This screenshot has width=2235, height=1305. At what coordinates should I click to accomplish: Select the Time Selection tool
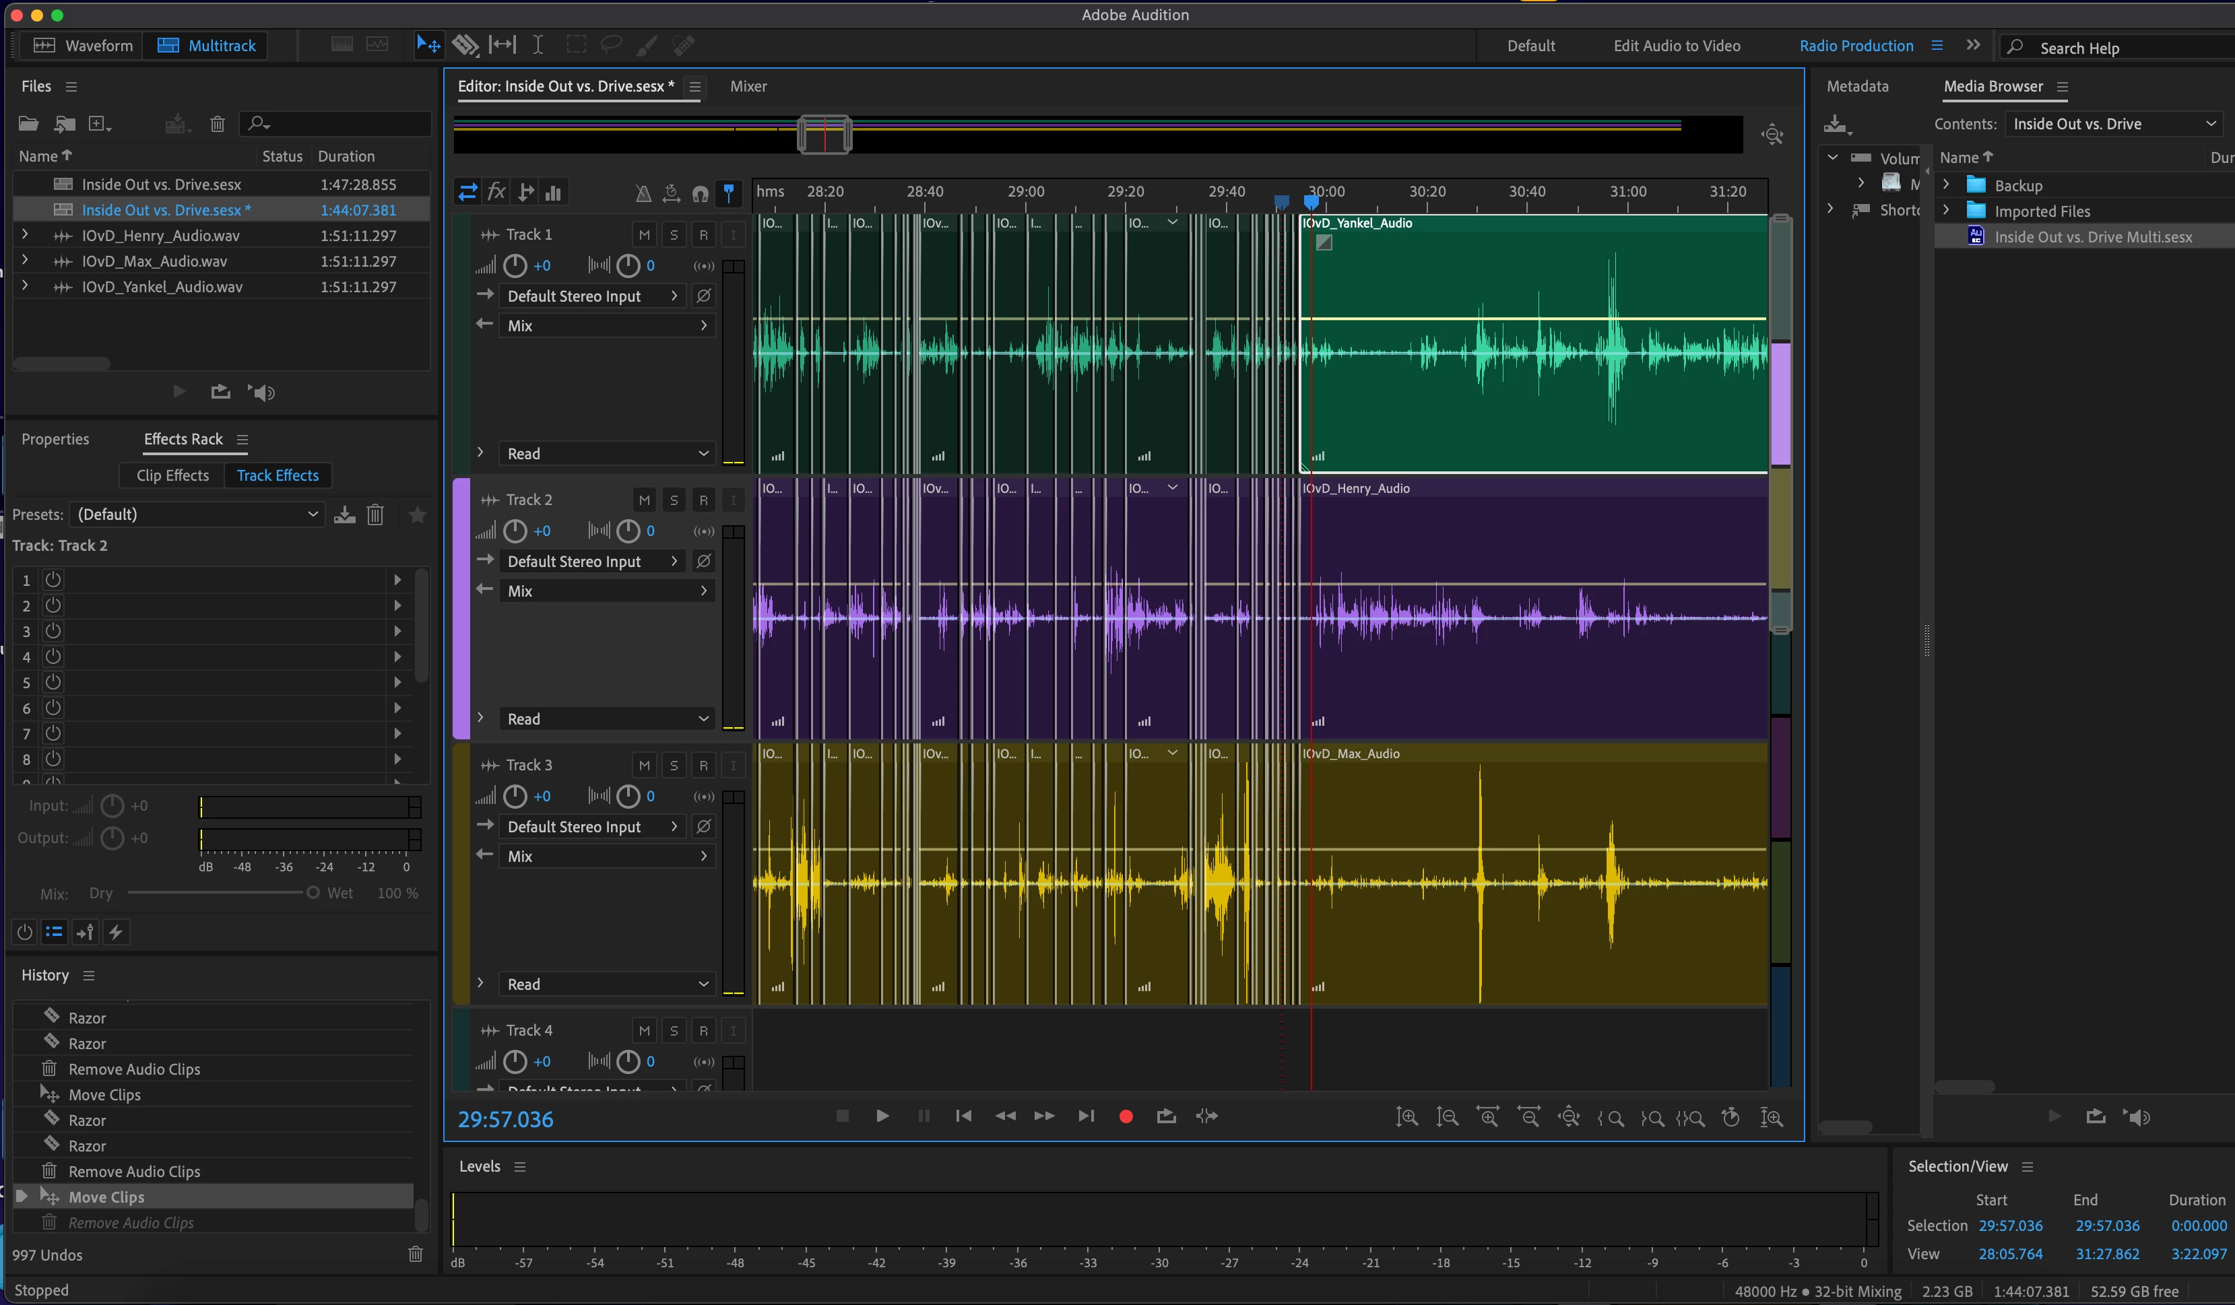coord(538,45)
